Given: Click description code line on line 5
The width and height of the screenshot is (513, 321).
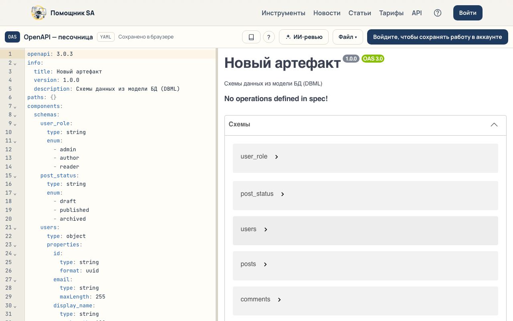Looking at the screenshot, I should 107,89.
